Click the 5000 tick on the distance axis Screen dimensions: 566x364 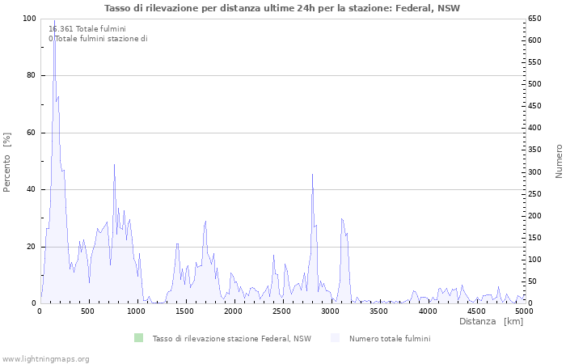pyautogui.click(x=523, y=311)
